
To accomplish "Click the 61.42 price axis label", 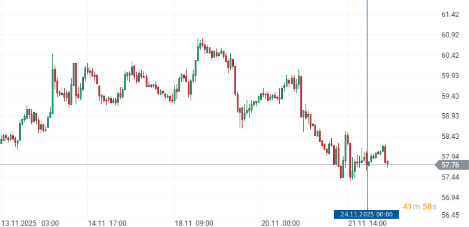I will click(450, 15).
